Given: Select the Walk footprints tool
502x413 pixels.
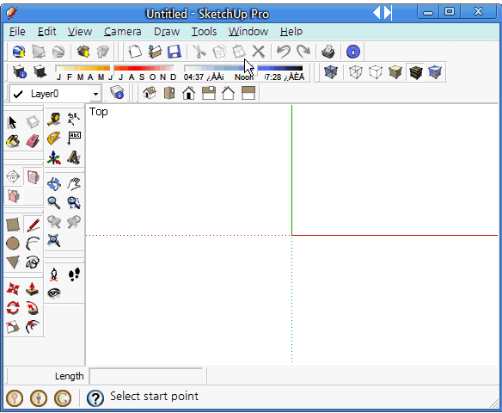Looking at the screenshot, I should pos(74,274).
